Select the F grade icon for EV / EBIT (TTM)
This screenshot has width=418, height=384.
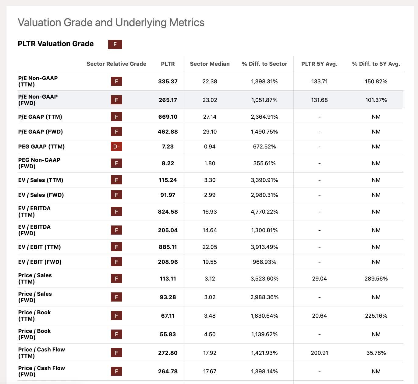pos(116,247)
